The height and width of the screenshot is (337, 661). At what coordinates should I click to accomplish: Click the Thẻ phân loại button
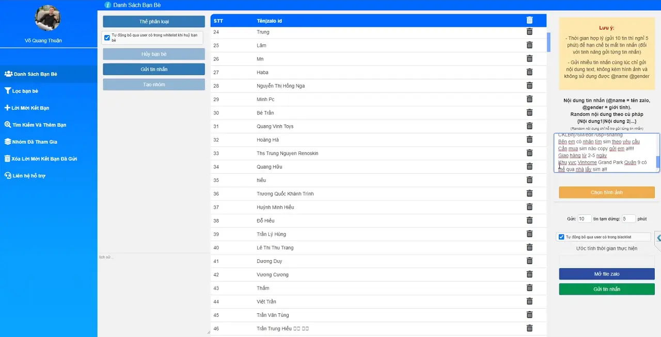click(154, 22)
